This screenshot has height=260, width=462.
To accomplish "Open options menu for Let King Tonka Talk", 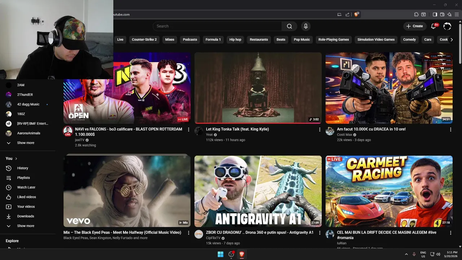I will point(319,130).
